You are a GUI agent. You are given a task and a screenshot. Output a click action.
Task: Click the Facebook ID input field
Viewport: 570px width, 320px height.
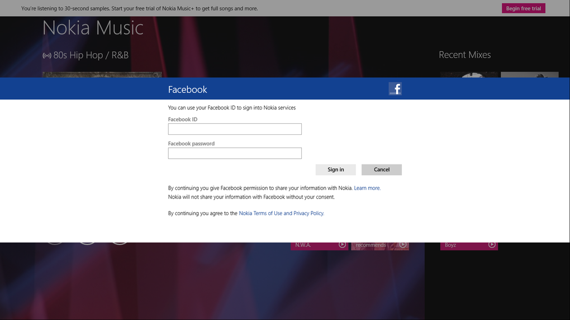[x=235, y=129]
